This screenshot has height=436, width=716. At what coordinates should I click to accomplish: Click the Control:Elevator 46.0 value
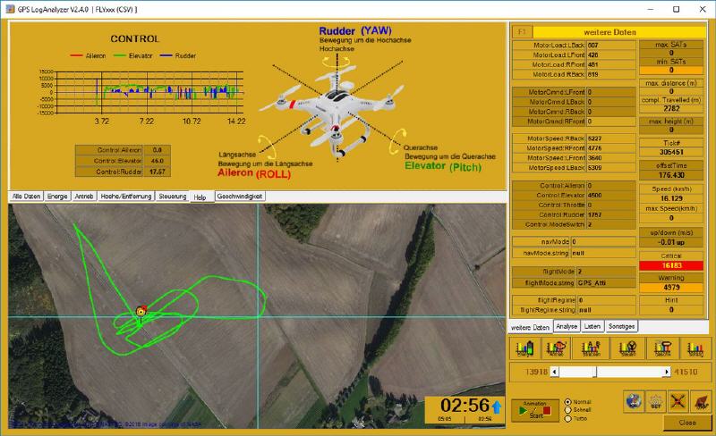pos(158,161)
